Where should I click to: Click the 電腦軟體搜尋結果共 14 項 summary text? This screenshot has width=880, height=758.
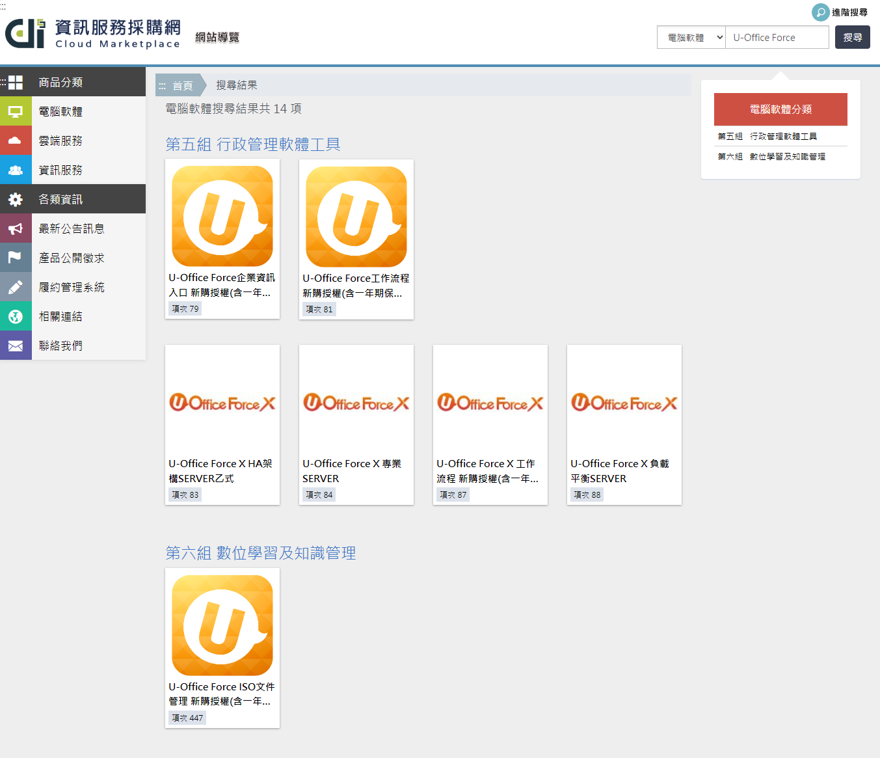tap(233, 109)
